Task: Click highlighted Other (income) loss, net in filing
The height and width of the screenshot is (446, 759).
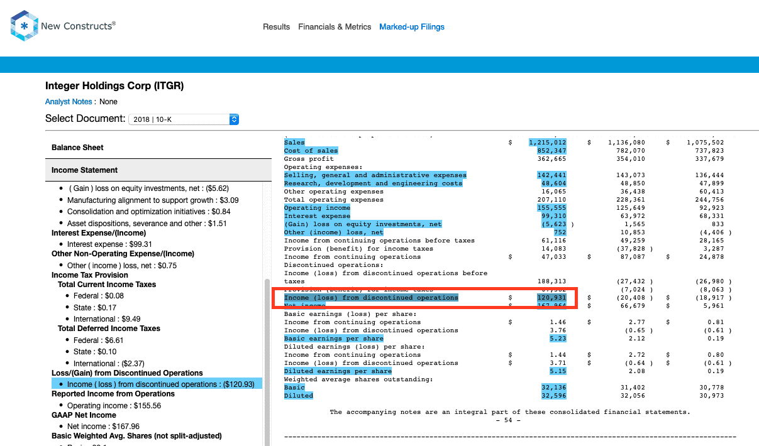Action: coord(333,232)
